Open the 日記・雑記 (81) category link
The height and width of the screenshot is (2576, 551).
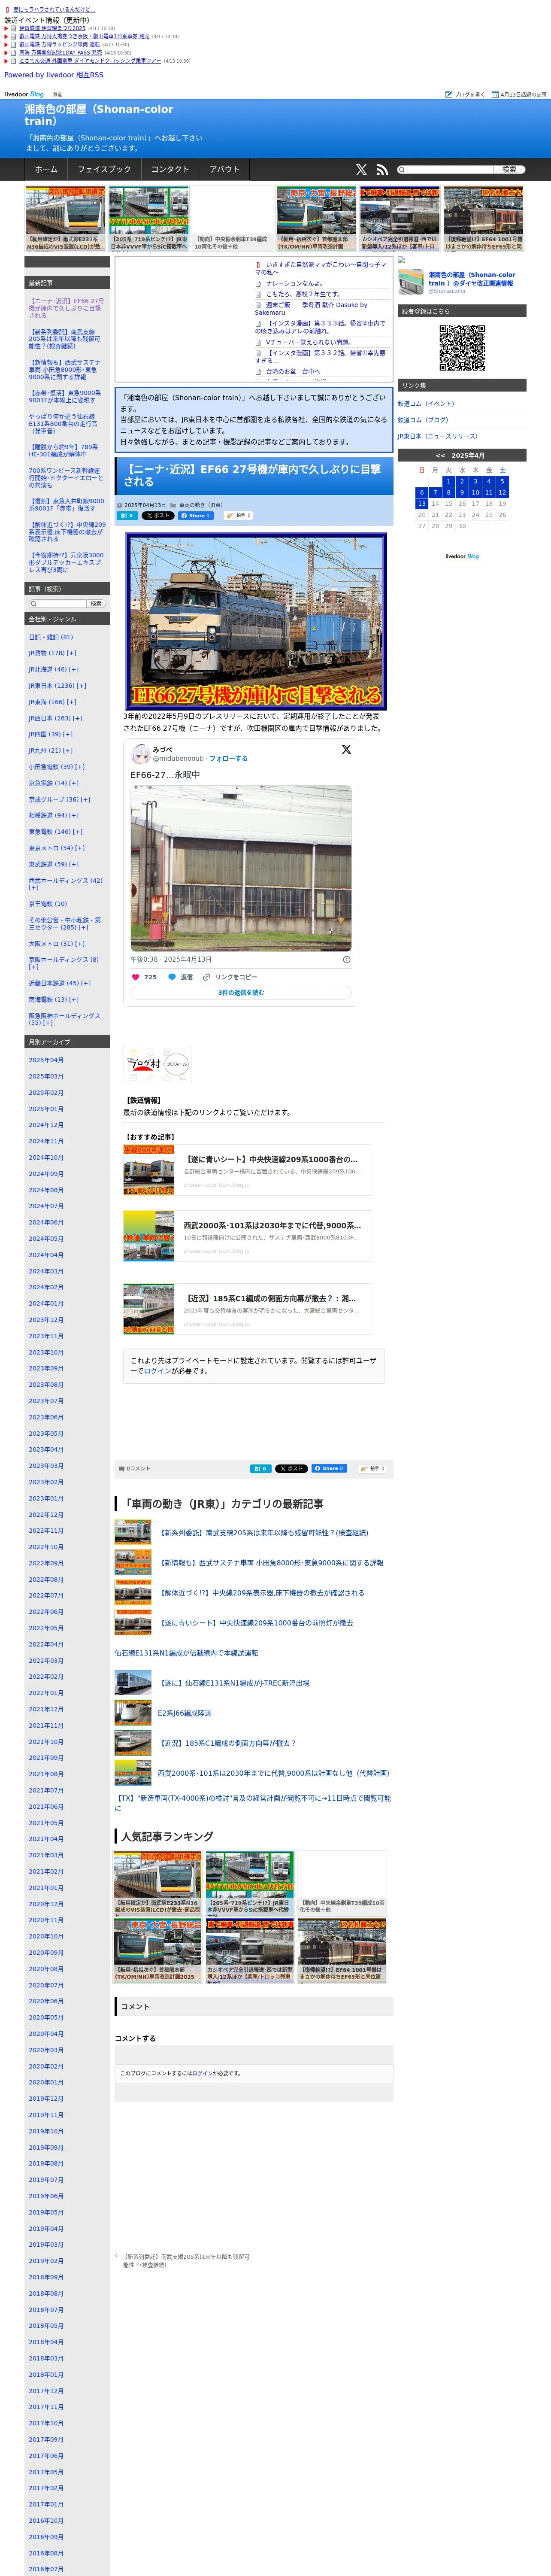click(51, 637)
